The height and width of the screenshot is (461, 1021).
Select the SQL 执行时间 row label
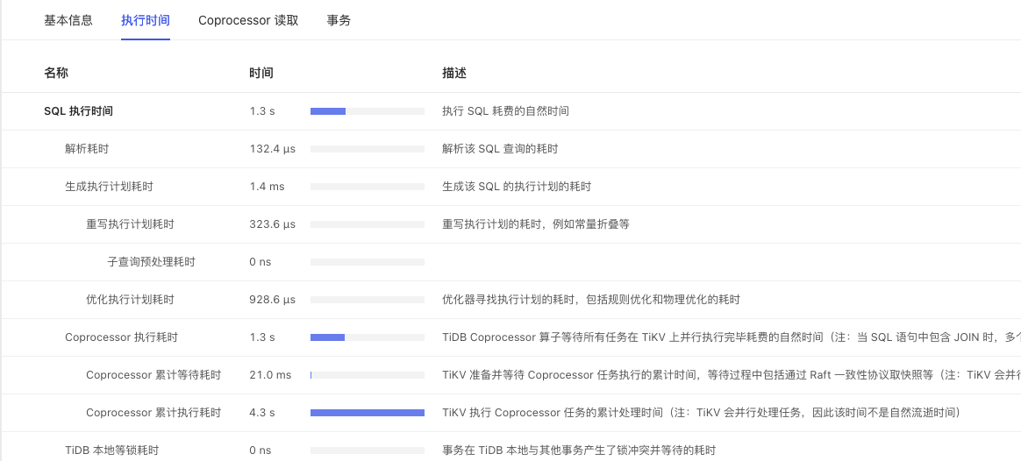point(79,111)
